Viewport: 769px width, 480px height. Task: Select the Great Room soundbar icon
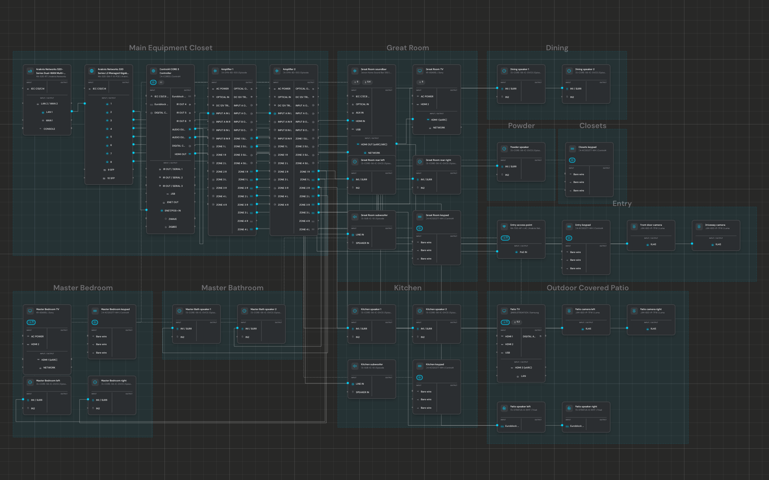tap(355, 71)
